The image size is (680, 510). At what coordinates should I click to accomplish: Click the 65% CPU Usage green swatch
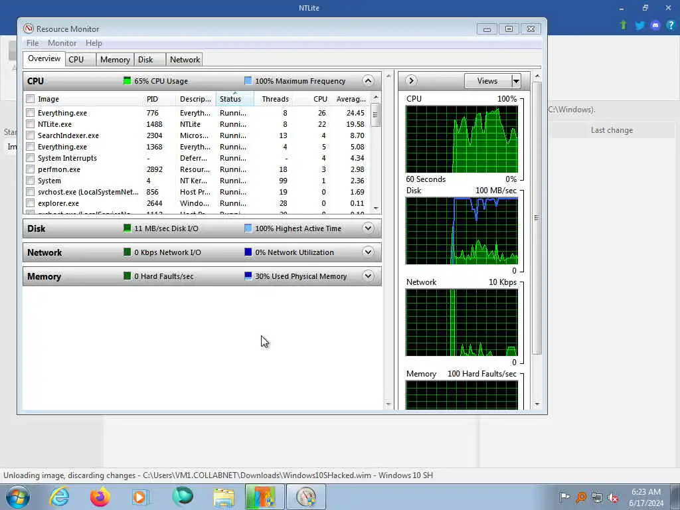(x=127, y=80)
